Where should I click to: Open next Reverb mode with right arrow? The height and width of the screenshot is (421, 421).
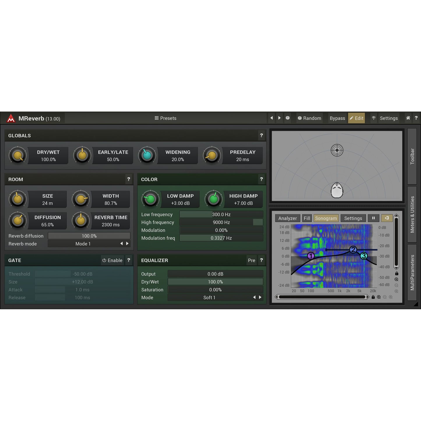[127, 244]
